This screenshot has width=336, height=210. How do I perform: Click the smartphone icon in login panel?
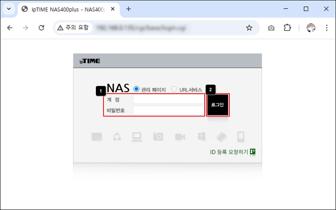(x=241, y=137)
